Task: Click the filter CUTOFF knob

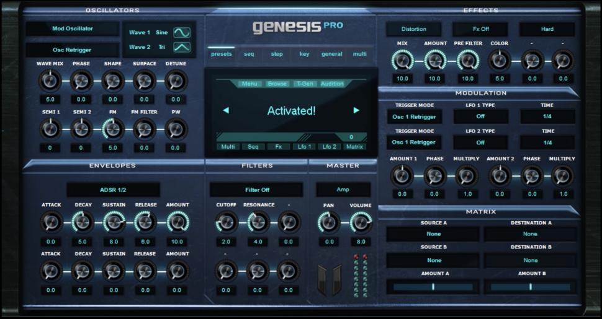Action: coord(226,222)
